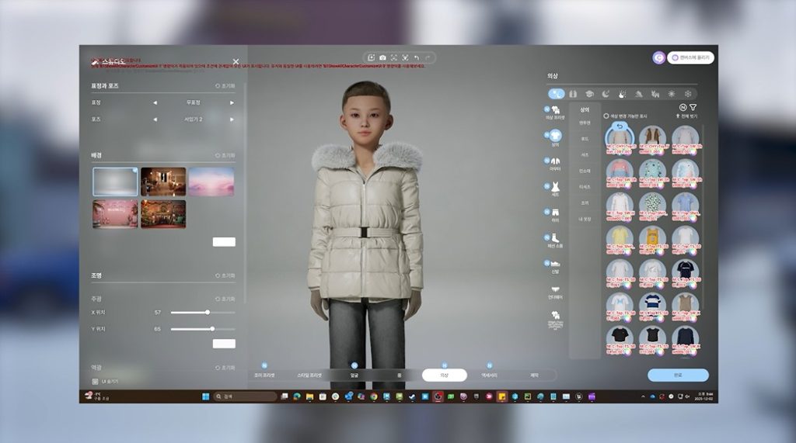Select the navy striped tee item
This screenshot has width=796, height=443.
(x=653, y=306)
